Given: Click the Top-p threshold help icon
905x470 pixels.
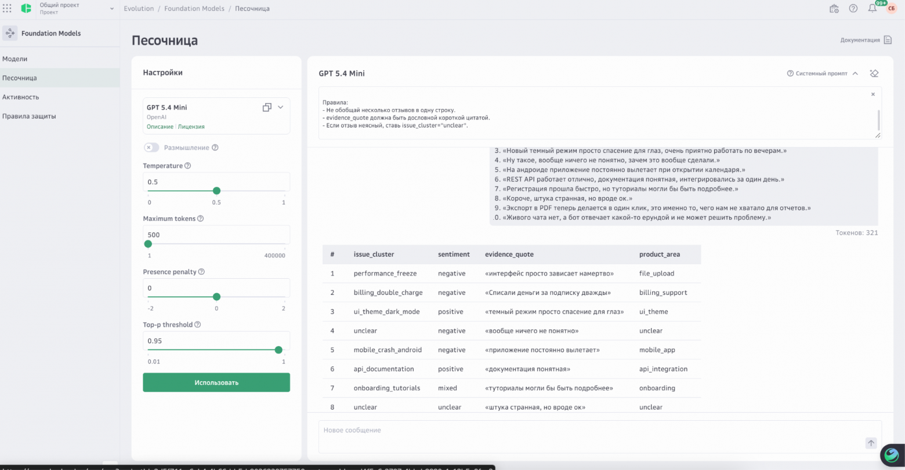Looking at the screenshot, I should click(x=197, y=325).
